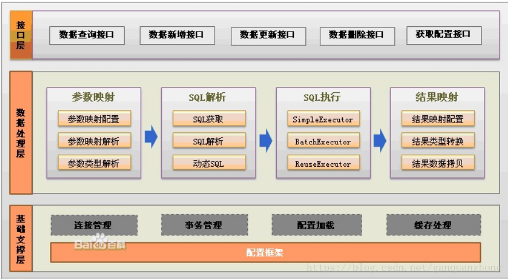Select the SimpleExecutor item

tap(324, 119)
